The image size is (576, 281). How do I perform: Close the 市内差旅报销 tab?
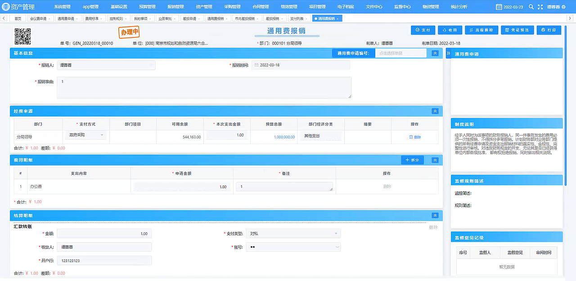point(257,19)
